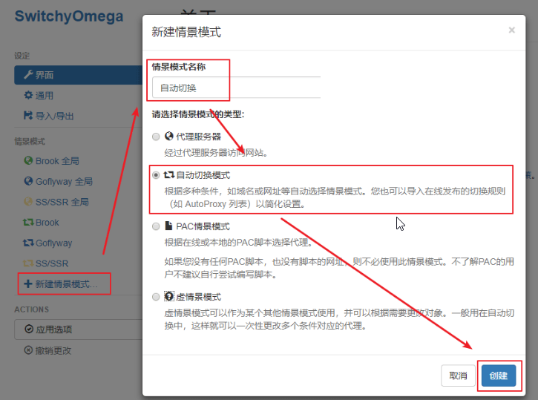Click the green switch icon of Brook
The width and height of the screenshot is (538, 400).
click(x=28, y=223)
